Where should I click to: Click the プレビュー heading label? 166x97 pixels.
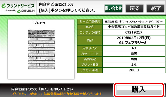(x=41, y=23)
